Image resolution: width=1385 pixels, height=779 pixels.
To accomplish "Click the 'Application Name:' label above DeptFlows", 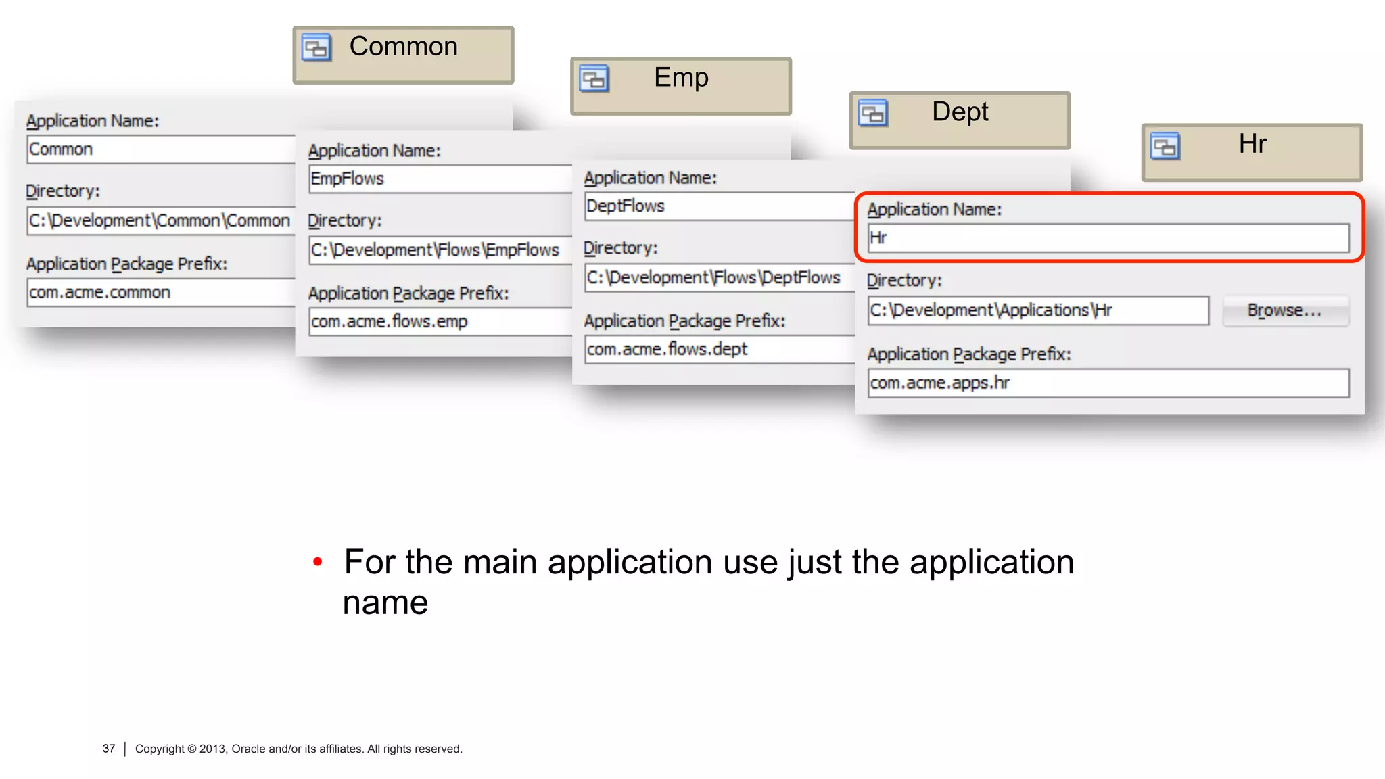I will [650, 178].
